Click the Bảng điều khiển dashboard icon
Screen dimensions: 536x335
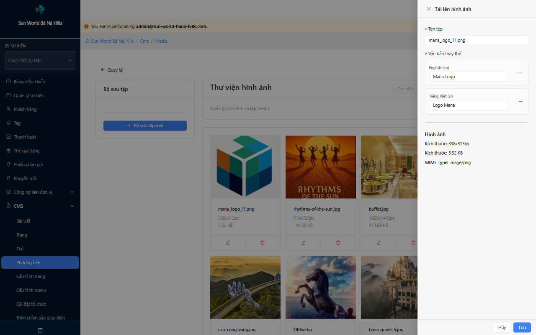[8, 82]
